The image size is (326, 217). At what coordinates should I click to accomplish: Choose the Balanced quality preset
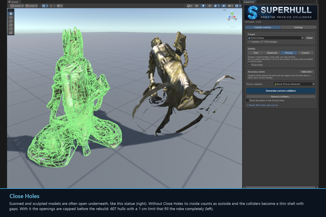(272, 53)
